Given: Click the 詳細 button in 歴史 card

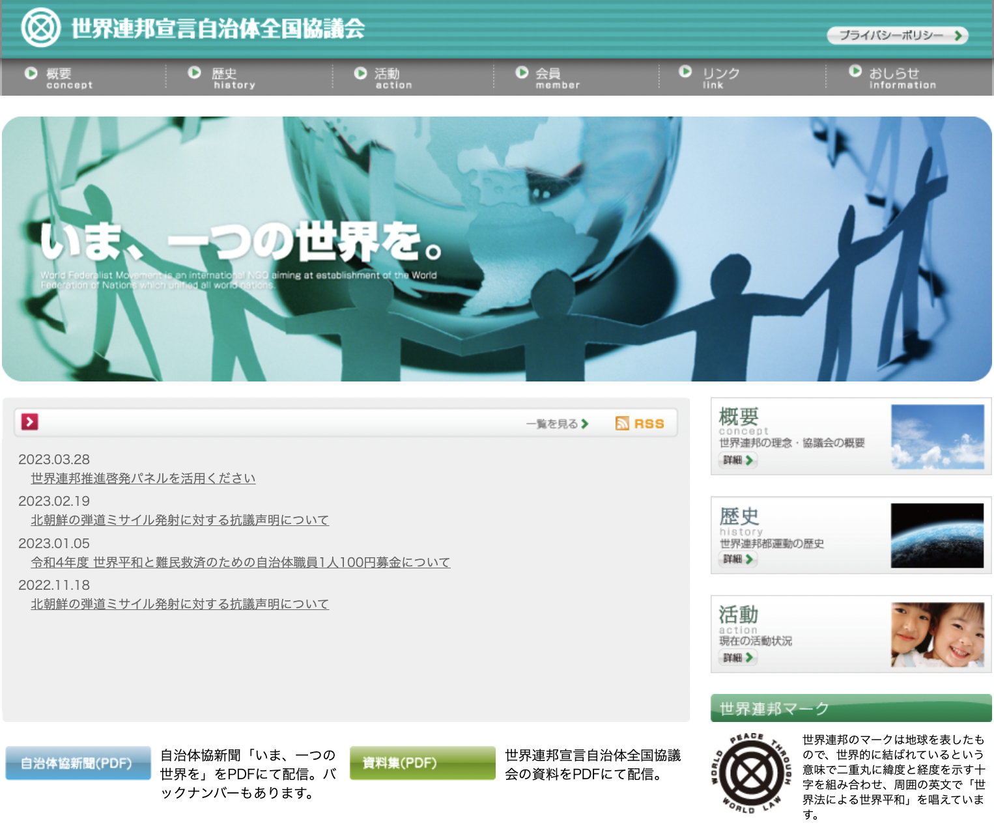Looking at the screenshot, I should [x=737, y=559].
